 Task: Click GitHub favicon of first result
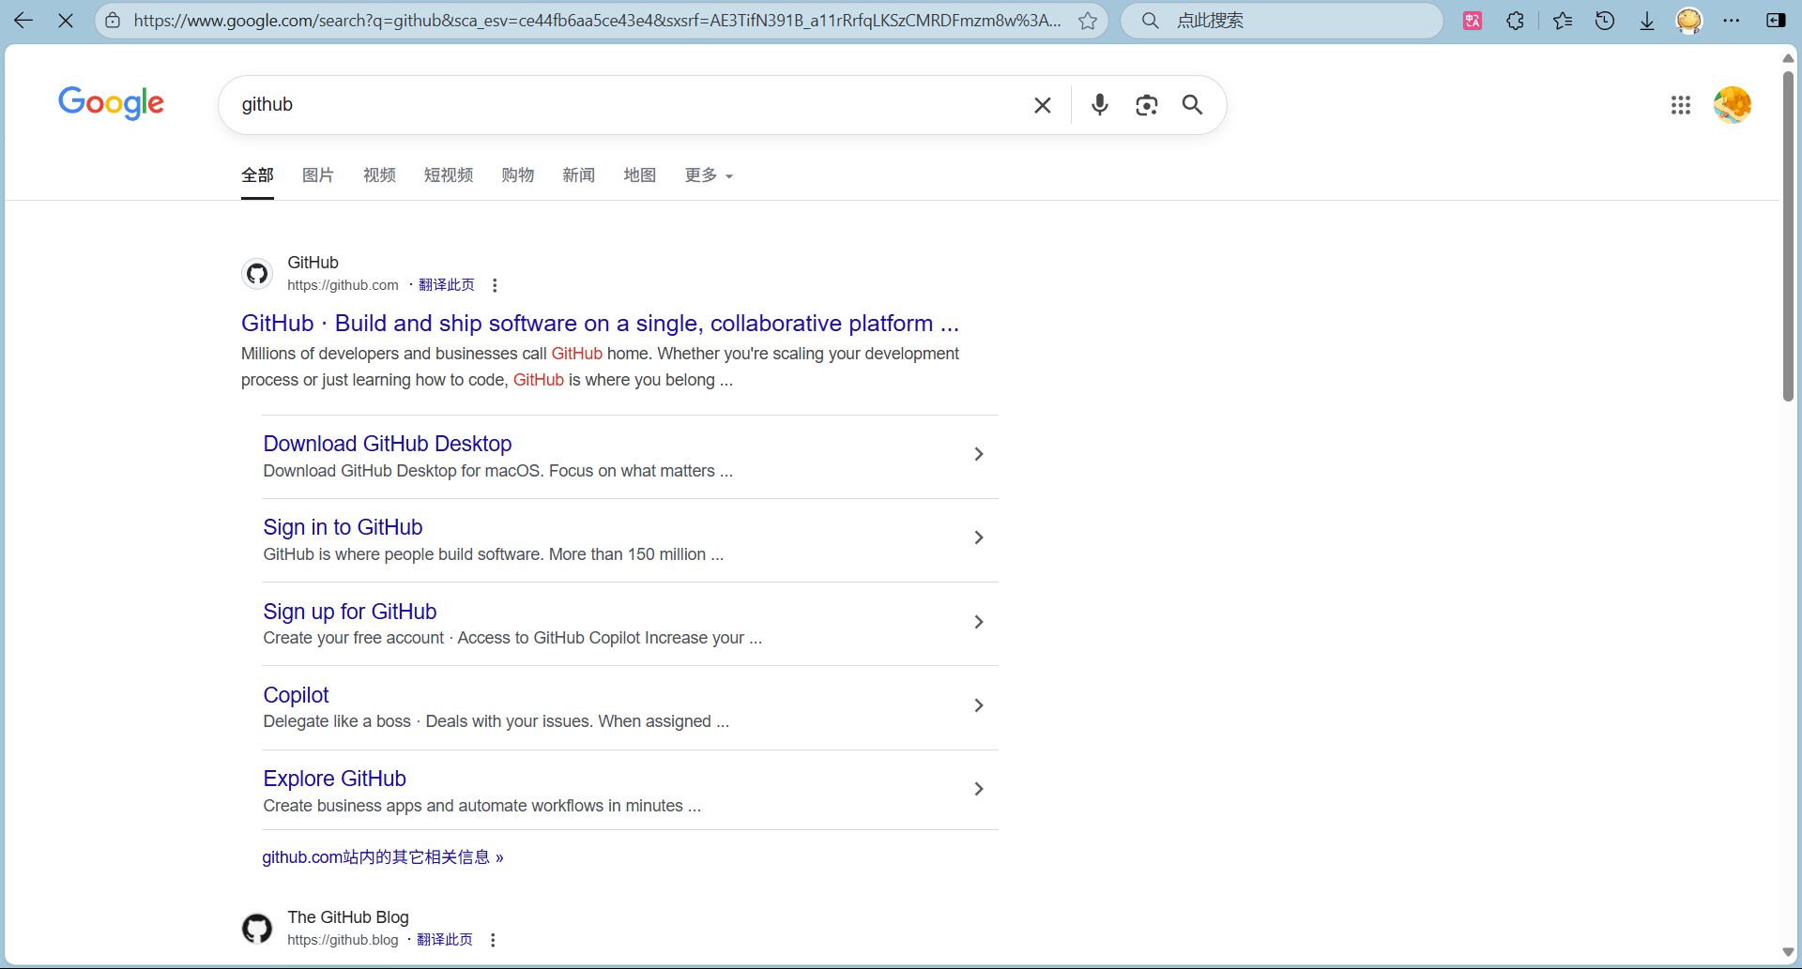257,274
